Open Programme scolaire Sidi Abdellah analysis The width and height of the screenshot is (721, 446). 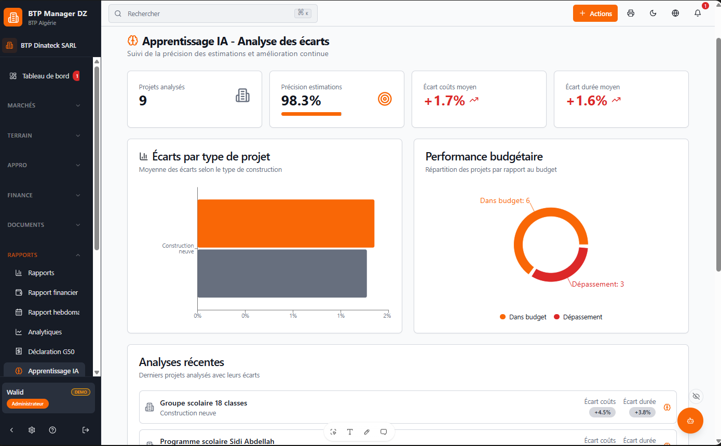pyautogui.click(x=408, y=438)
